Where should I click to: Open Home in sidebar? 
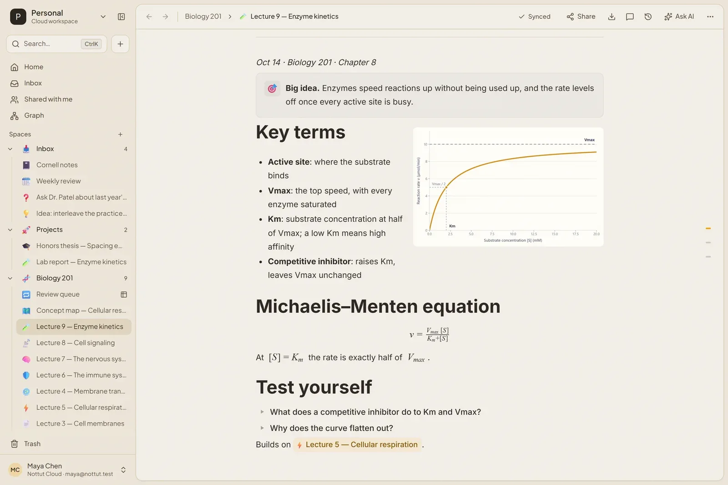(x=68, y=67)
